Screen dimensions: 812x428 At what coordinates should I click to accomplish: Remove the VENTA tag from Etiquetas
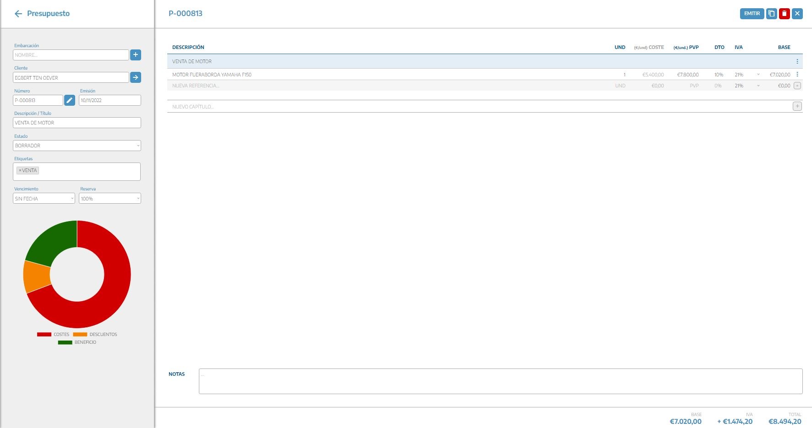pos(20,170)
